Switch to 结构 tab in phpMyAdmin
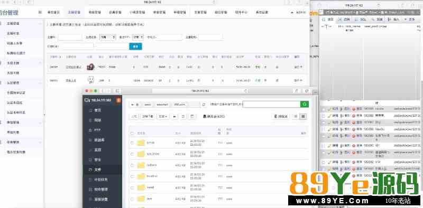The image size is (423, 208). click(344, 20)
